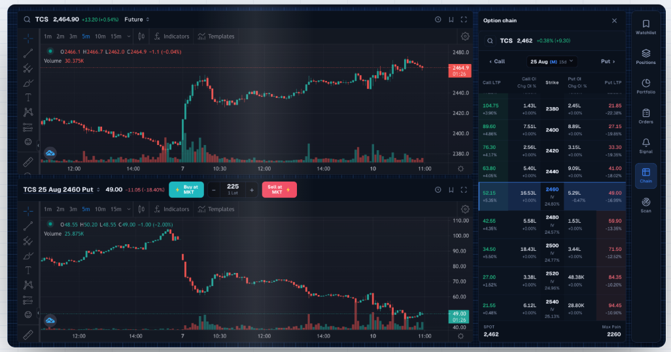Screen dimensions: 671x352
Task: Click the 49.00 price label on put chart axis
Action: pos(458,317)
